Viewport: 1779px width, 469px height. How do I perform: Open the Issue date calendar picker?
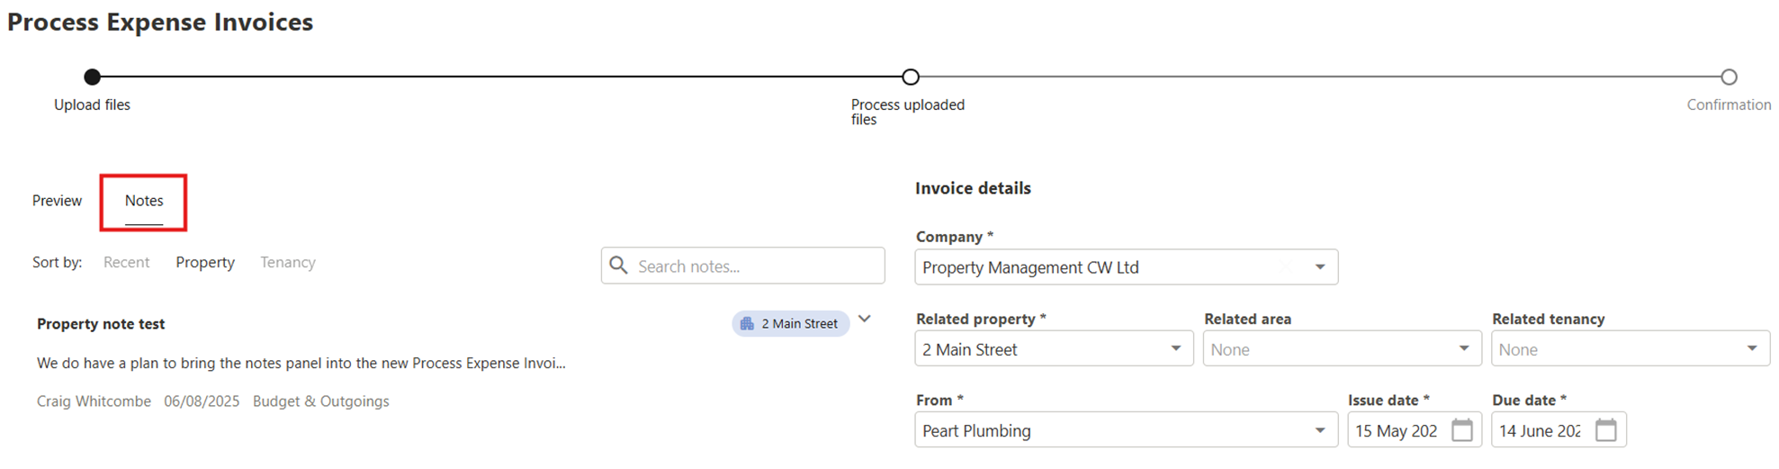coord(1462,430)
